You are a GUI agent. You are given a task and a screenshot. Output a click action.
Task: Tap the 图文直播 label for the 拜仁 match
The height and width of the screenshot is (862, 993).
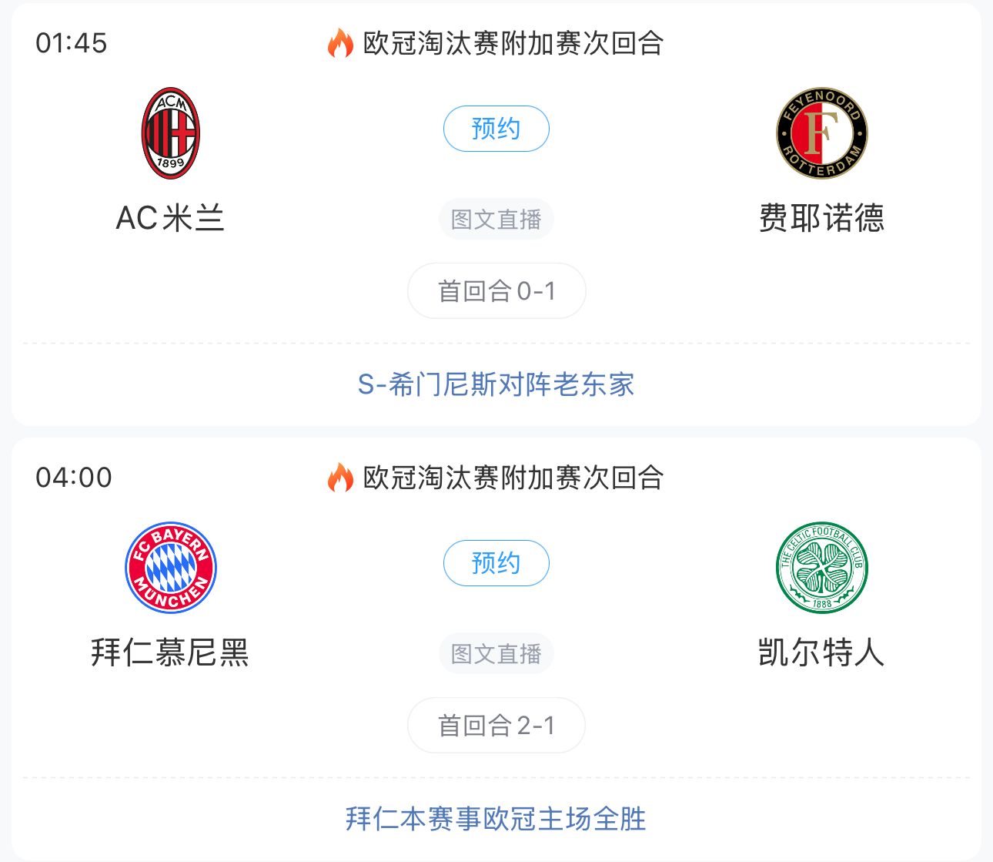click(x=496, y=652)
